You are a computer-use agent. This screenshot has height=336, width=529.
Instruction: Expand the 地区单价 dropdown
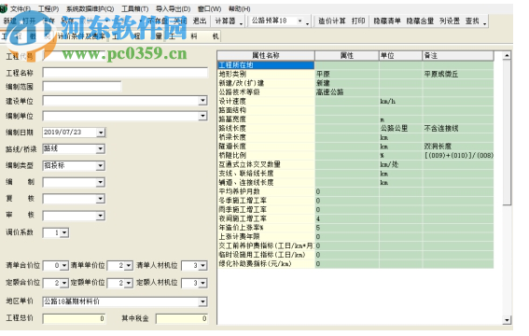tap(202, 301)
